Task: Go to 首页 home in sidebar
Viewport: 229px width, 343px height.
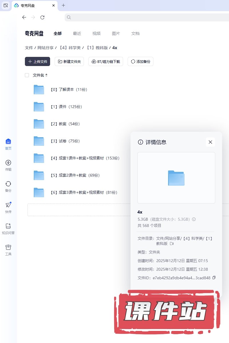Action: (8, 142)
